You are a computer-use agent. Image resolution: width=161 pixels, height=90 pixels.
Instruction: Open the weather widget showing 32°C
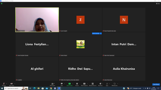click(134, 88)
